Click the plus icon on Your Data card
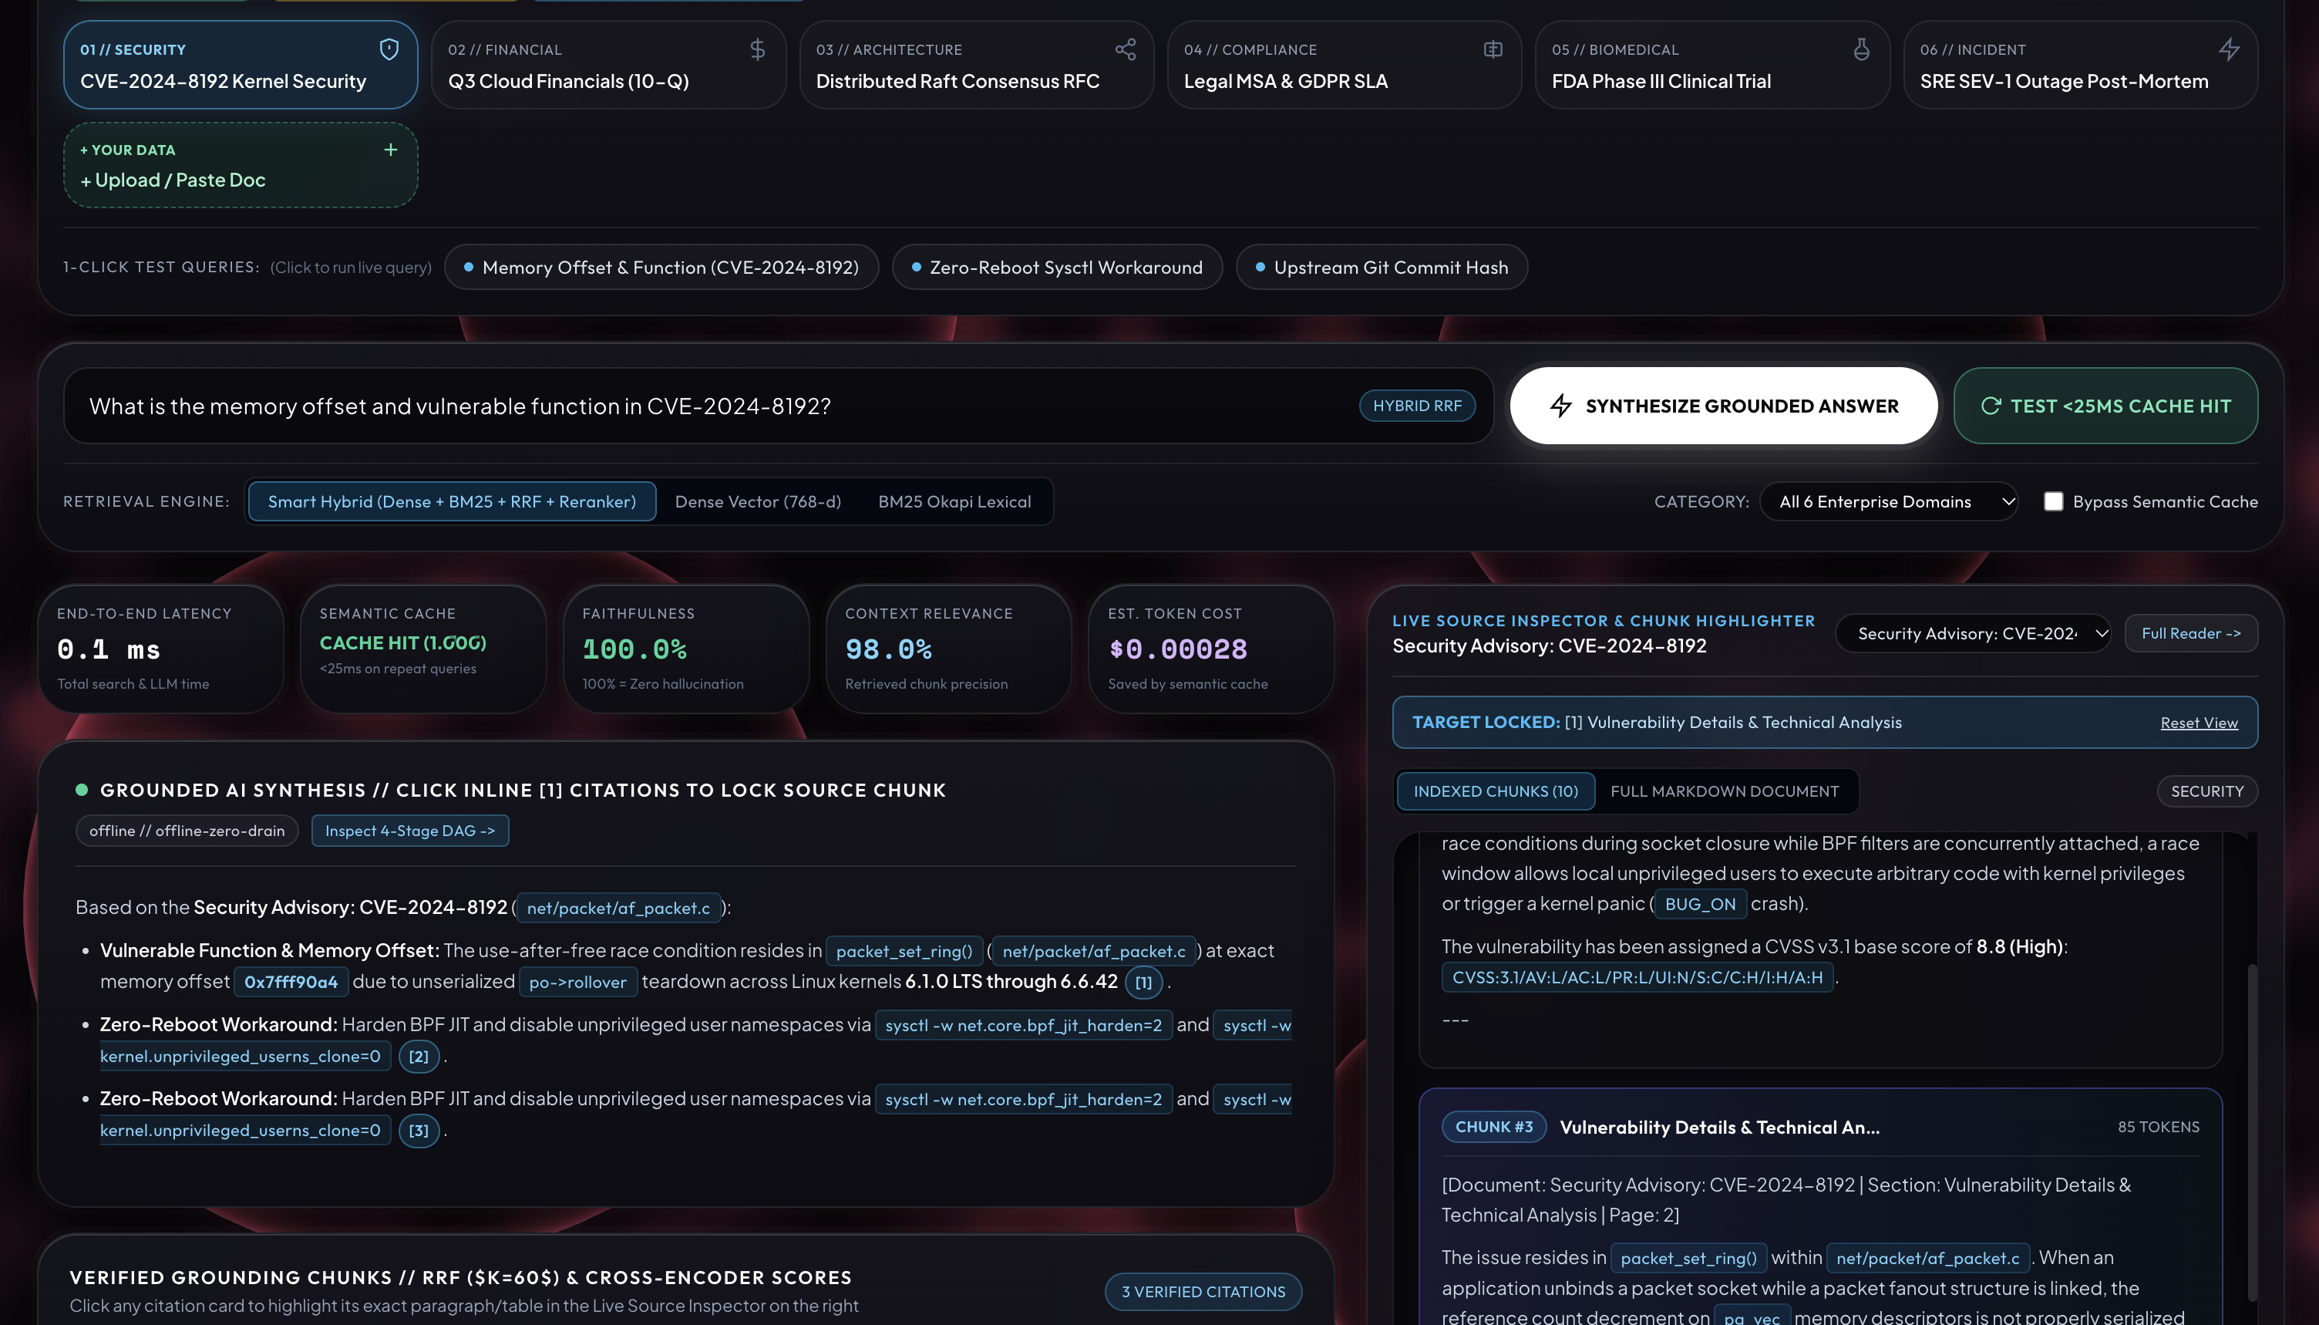The width and height of the screenshot is (2319, 1325). (390, 150)
